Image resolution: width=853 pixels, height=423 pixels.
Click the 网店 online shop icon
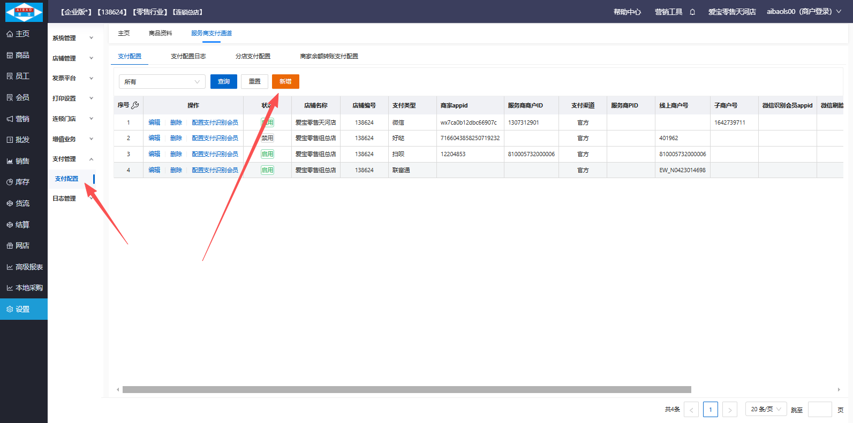coord(10,245)
